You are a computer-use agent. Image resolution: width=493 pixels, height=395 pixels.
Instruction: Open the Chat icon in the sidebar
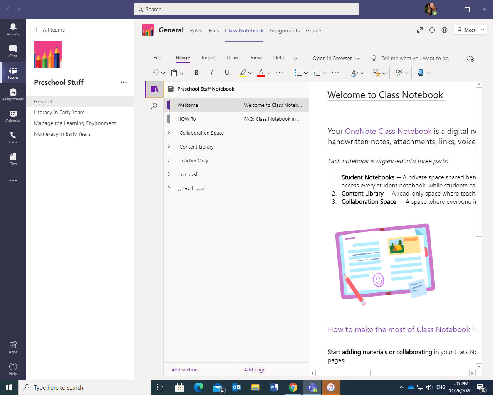click(x=13, y=51)
